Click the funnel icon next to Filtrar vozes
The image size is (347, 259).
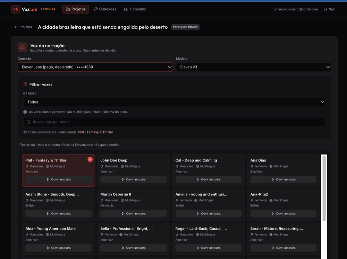click(x=25, y=84)
